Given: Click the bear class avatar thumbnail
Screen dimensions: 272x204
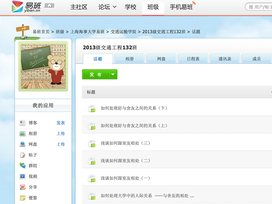Looking at the screenshot, I should (43, 66).
